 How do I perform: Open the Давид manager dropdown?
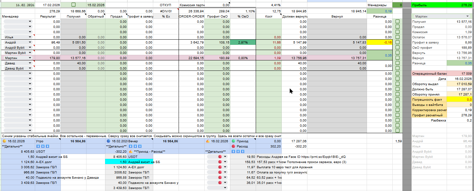pos(30,63)
